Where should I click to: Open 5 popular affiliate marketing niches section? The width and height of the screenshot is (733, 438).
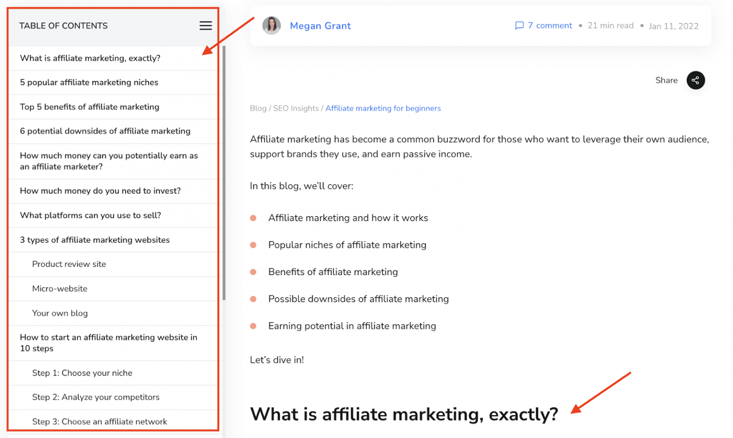point(89,82)
